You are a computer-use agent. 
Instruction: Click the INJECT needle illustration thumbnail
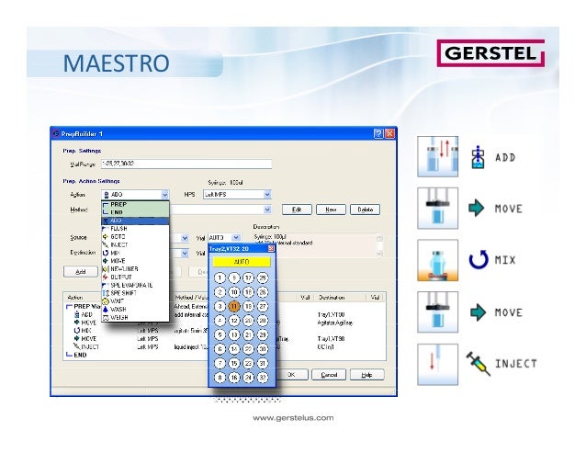(437, 365)
